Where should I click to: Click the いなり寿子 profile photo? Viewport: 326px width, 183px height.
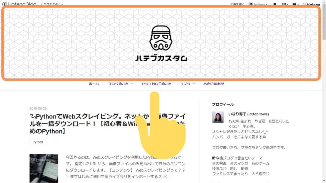click(x=218, y=117)
